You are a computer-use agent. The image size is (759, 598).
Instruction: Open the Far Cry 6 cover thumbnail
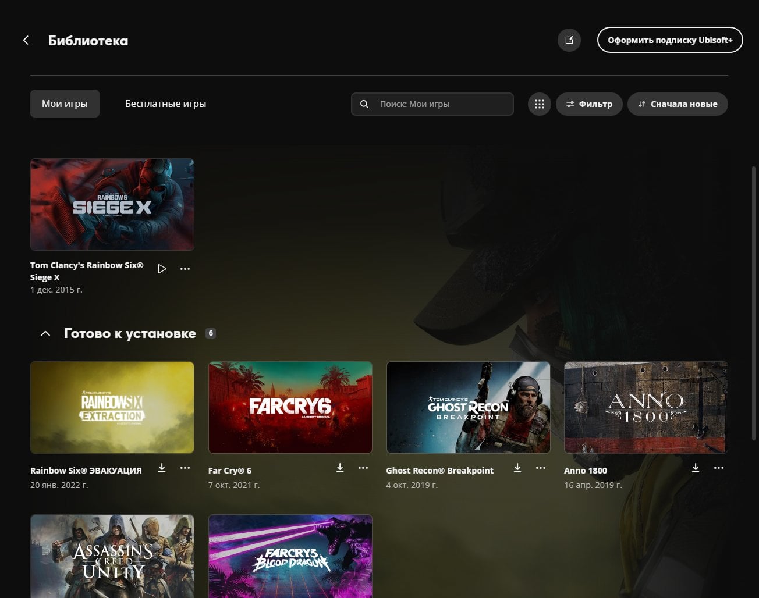point(290,407)
